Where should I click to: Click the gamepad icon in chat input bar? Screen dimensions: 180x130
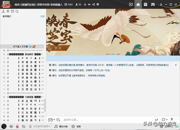[x=50, y=120]
